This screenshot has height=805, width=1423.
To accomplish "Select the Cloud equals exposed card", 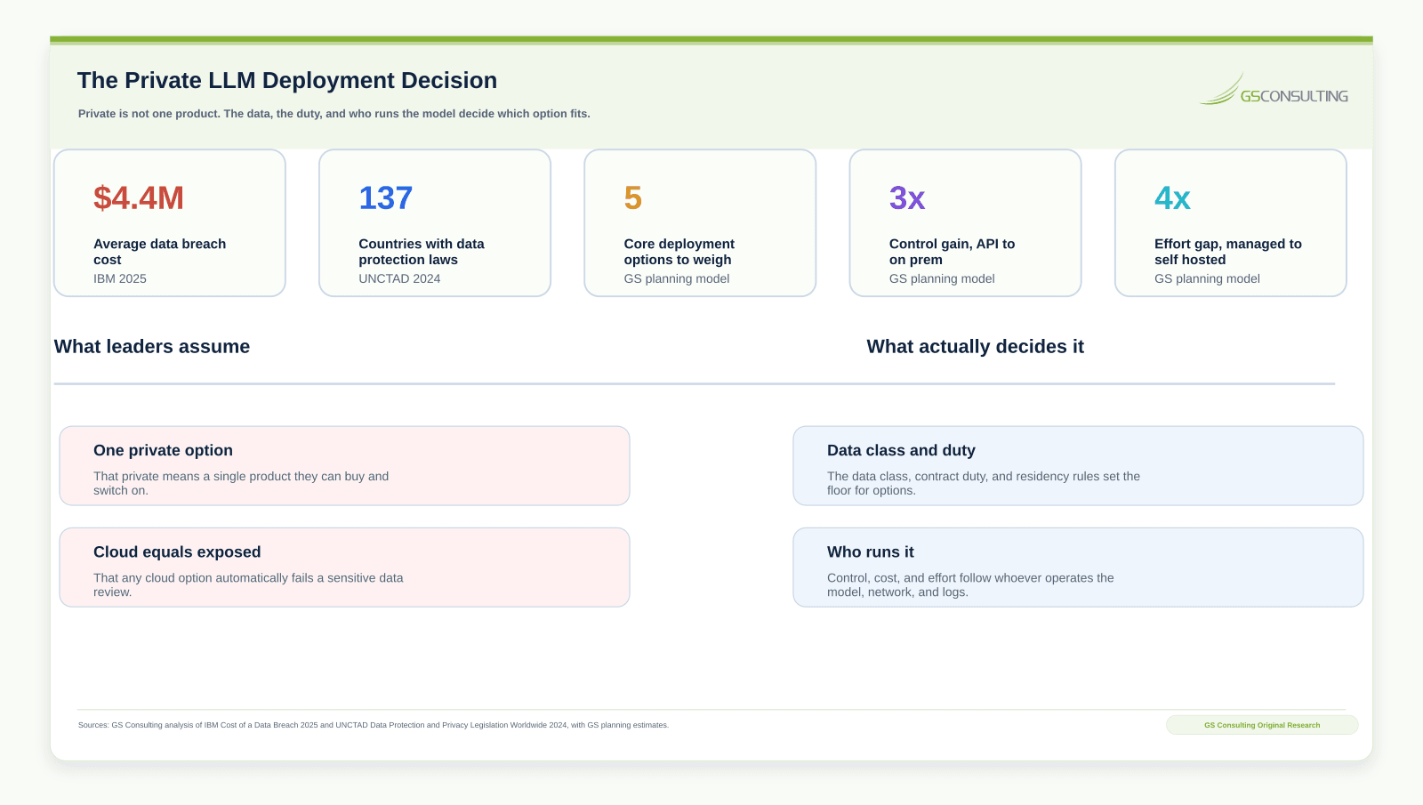I will [x=345, y=568].
